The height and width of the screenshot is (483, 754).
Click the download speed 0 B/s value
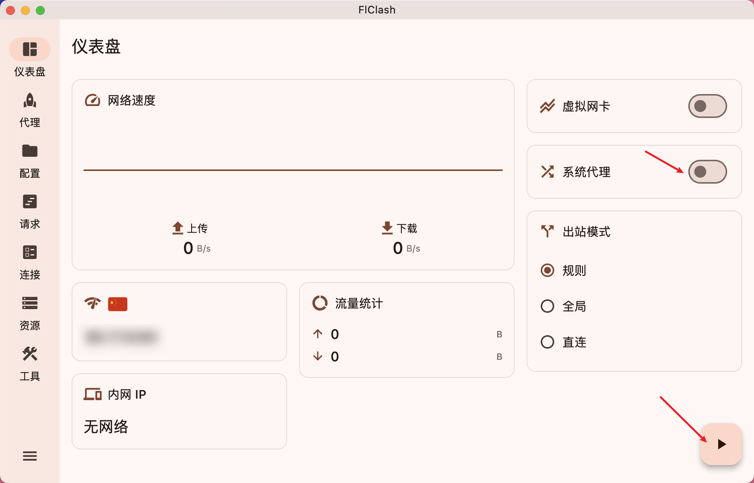tap(406, 248)
